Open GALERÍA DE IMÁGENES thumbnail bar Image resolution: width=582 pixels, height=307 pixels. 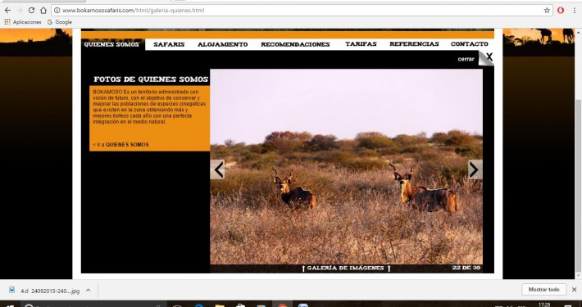pyautogui.click(x=346, y=268)
